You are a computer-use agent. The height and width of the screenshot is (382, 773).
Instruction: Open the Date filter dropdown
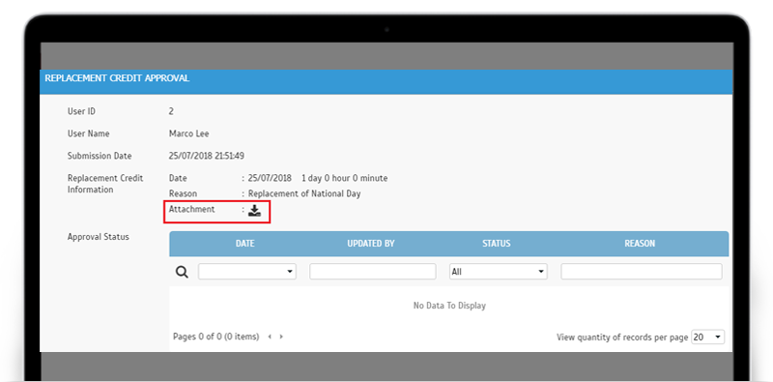pyautogui.click(x=247, y=272)
